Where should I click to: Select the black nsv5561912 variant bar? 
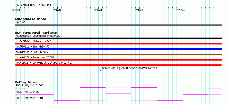tap(118, 38)
